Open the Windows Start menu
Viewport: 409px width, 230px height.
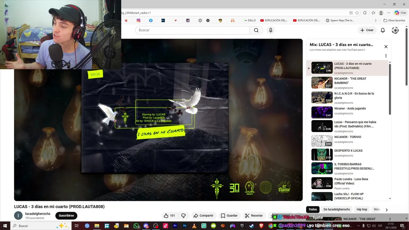coord(5,226)
